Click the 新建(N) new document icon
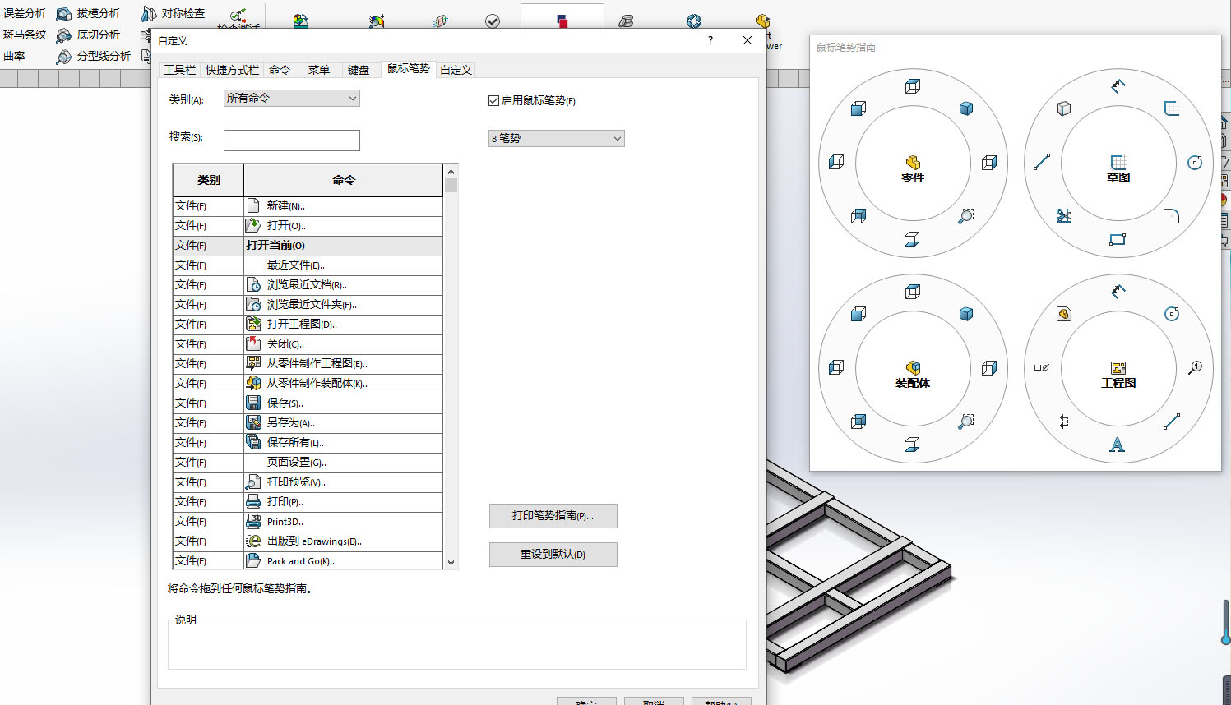The height and width of the screenshot is (705, 1231). coord(253,205)
